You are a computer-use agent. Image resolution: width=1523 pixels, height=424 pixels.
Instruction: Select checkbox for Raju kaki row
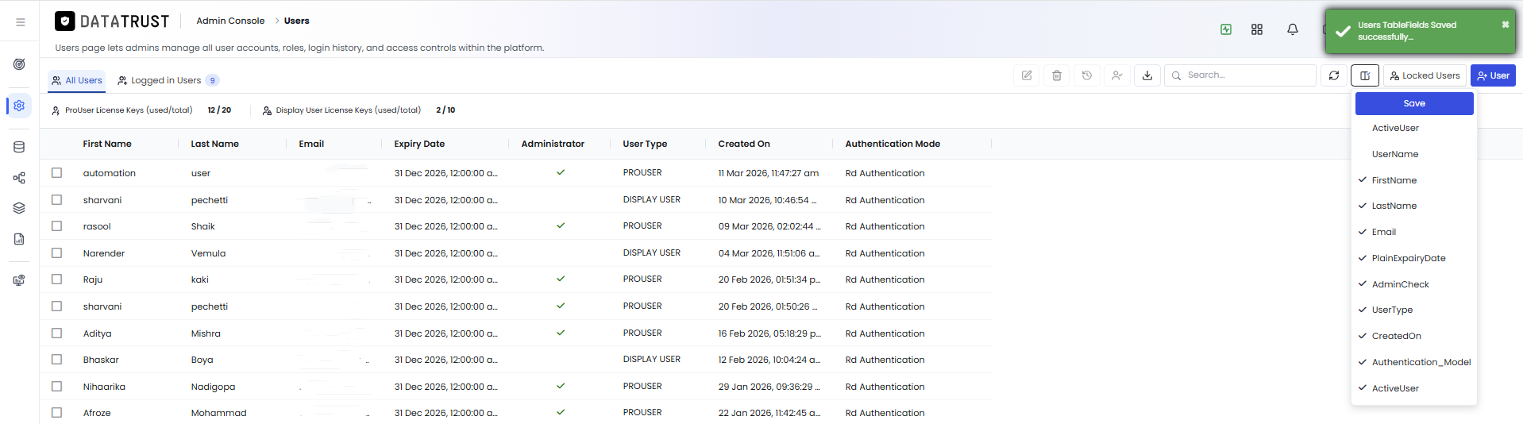click(56, 279)
